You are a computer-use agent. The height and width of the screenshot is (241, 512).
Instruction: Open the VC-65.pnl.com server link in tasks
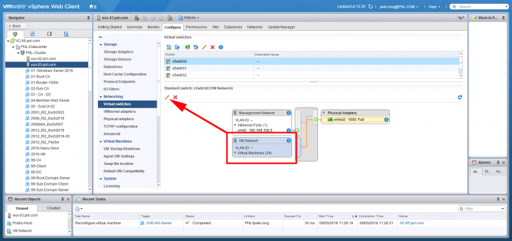pyautogui.click(x=412, y=223)
